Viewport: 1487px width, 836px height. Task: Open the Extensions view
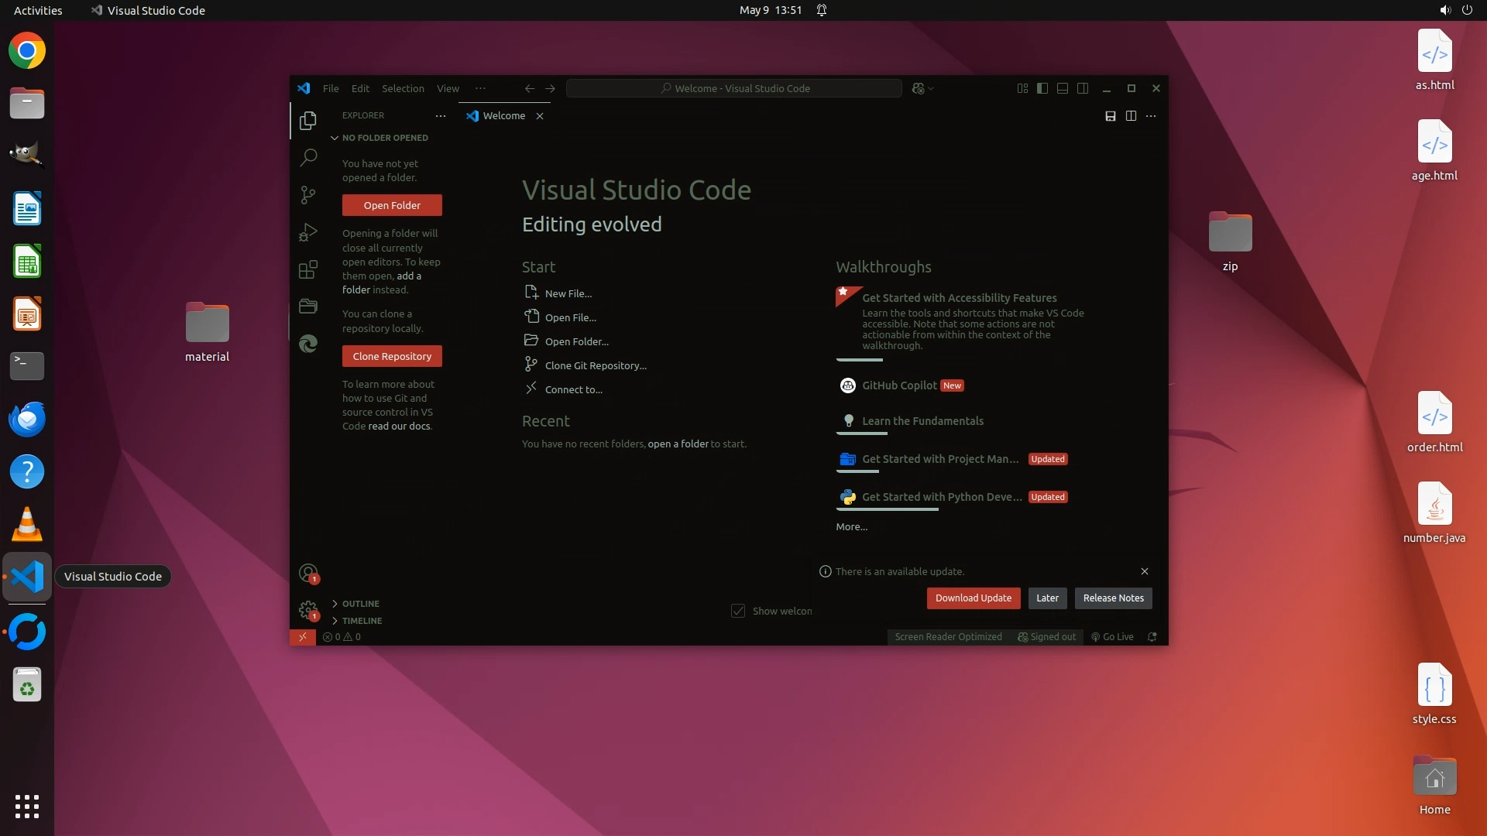coord(308,269)
